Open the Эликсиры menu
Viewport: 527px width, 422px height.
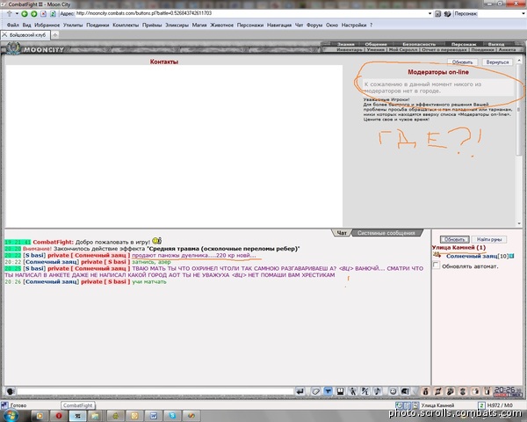[x=177, y=25]
